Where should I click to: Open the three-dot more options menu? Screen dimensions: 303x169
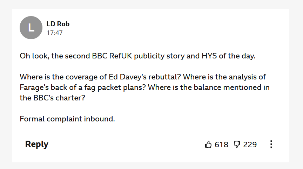pyautogui.click(x=271, y=145)
